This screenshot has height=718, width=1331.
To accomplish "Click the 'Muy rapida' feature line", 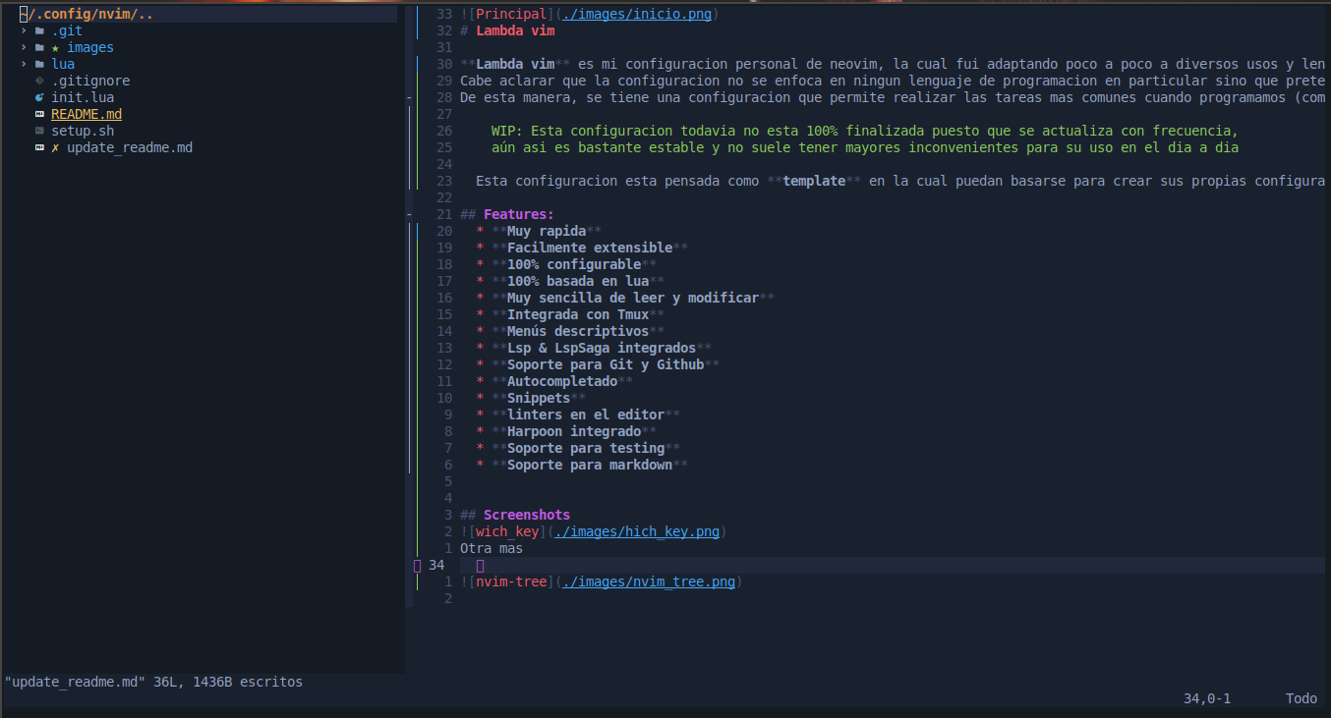I will [539, 231].
